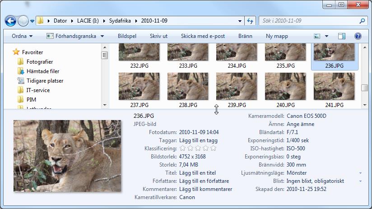
Task: Click Skicka med e-post
Action: [x=203, y=36]
